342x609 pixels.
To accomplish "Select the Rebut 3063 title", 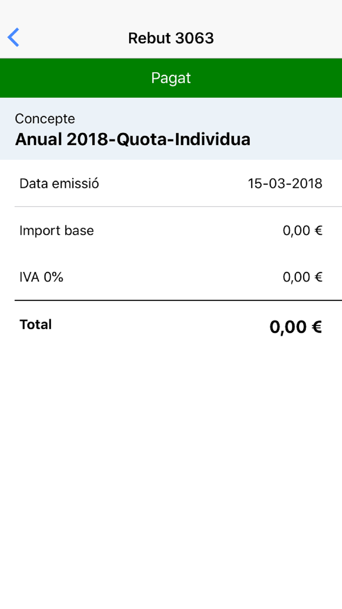I will [171, 38].
